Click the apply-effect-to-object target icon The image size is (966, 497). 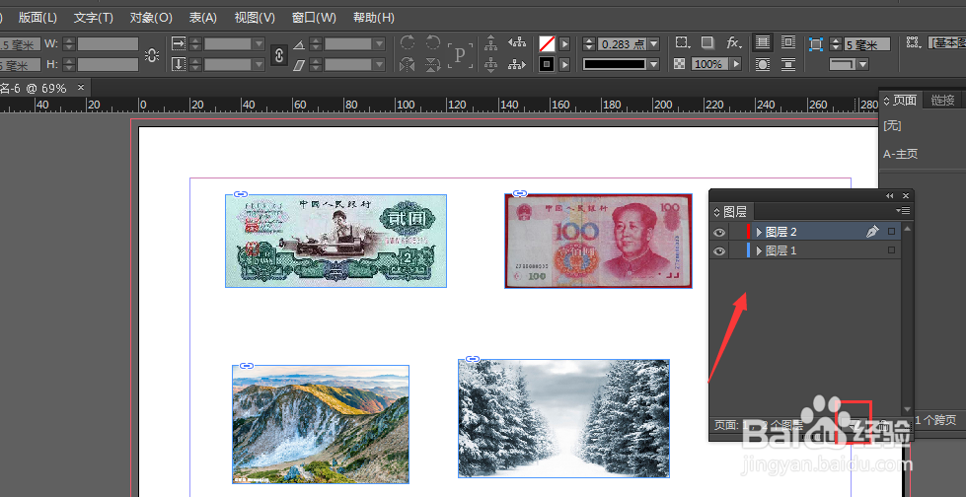coord(682,42)
